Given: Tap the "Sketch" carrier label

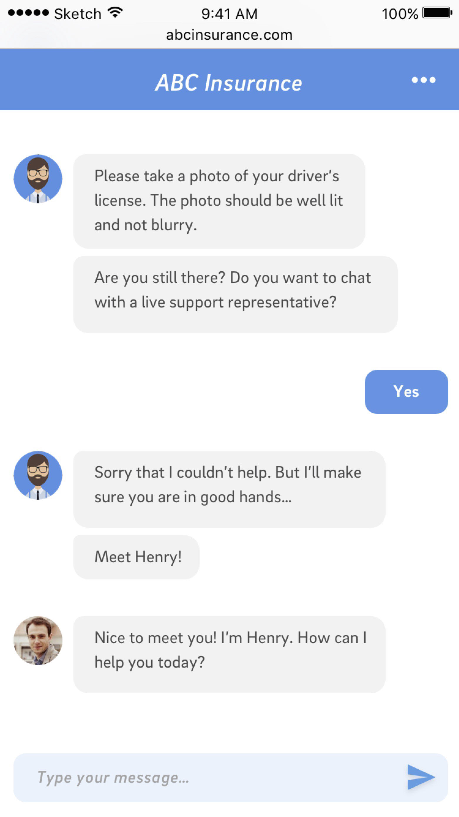Looking at the screenshot, I should tap(78, 14).
